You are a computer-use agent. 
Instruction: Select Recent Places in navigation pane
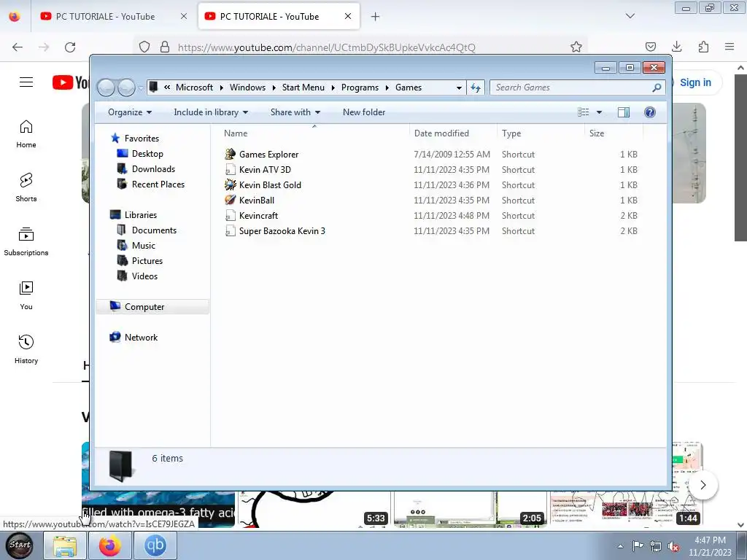(x=158, y=184)
